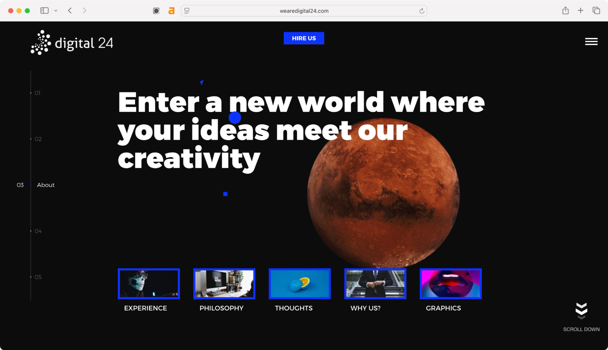Screen dimensions: 608x350
Task: Click the wearedigital24.com address bar
Action: coord(304,11)
